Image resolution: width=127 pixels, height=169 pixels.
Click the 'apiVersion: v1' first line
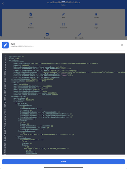(x=17, y=56)
